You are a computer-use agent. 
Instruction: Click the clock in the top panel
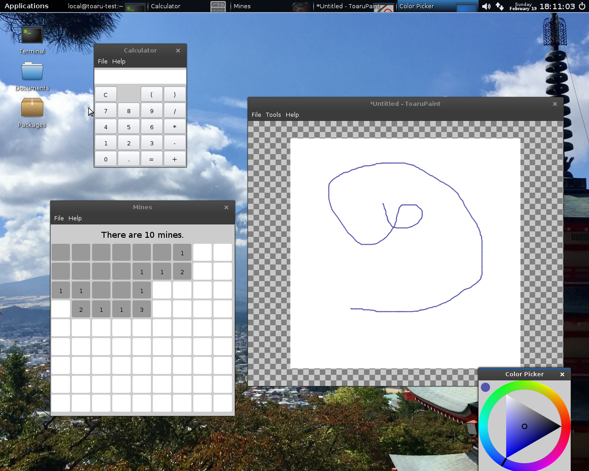pyautogui.click(x=557, y=6)
